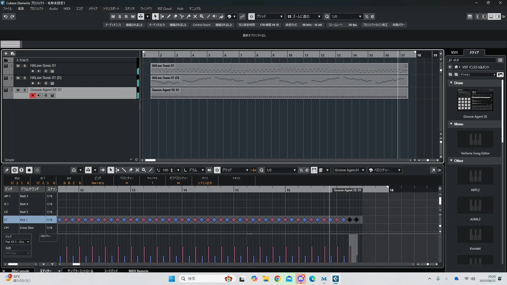Screen dimensions: 507x285
Task: Select the Split scissors tool
Action: tap(182, 16)
